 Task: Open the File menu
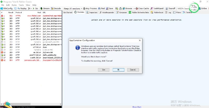coord(3,5)
